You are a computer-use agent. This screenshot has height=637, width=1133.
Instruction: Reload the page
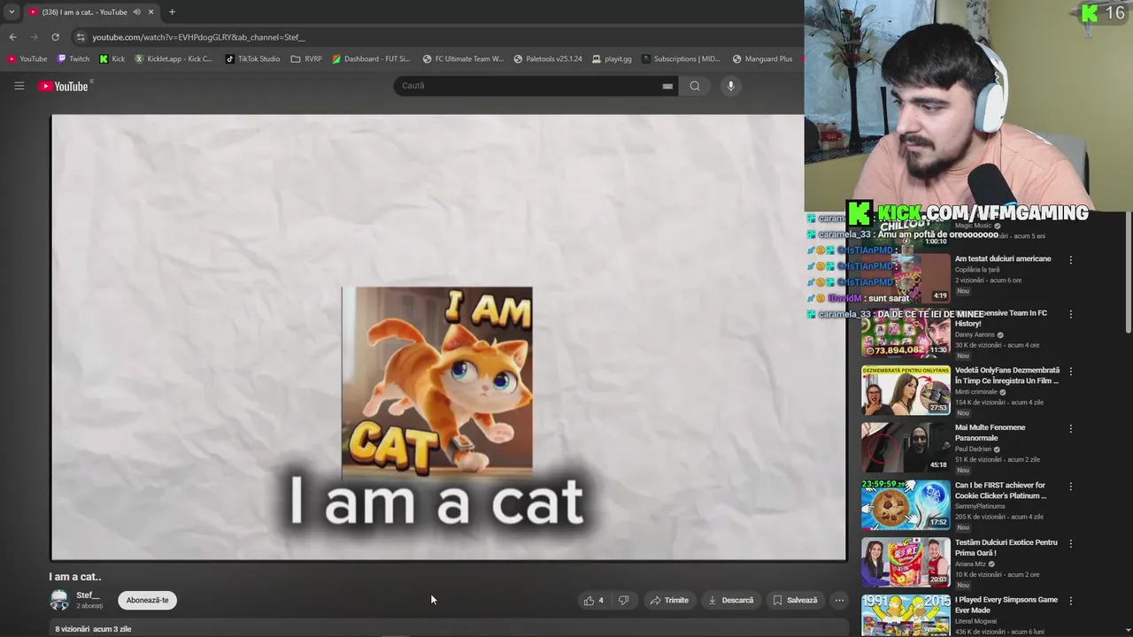point(55,37)
